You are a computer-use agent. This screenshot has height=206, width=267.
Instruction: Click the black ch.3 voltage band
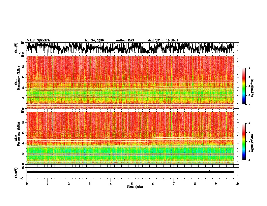(x=130, y=172)
